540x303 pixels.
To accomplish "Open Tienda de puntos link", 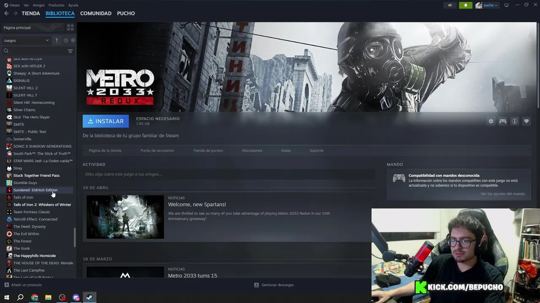I will [x=208, y=150].
